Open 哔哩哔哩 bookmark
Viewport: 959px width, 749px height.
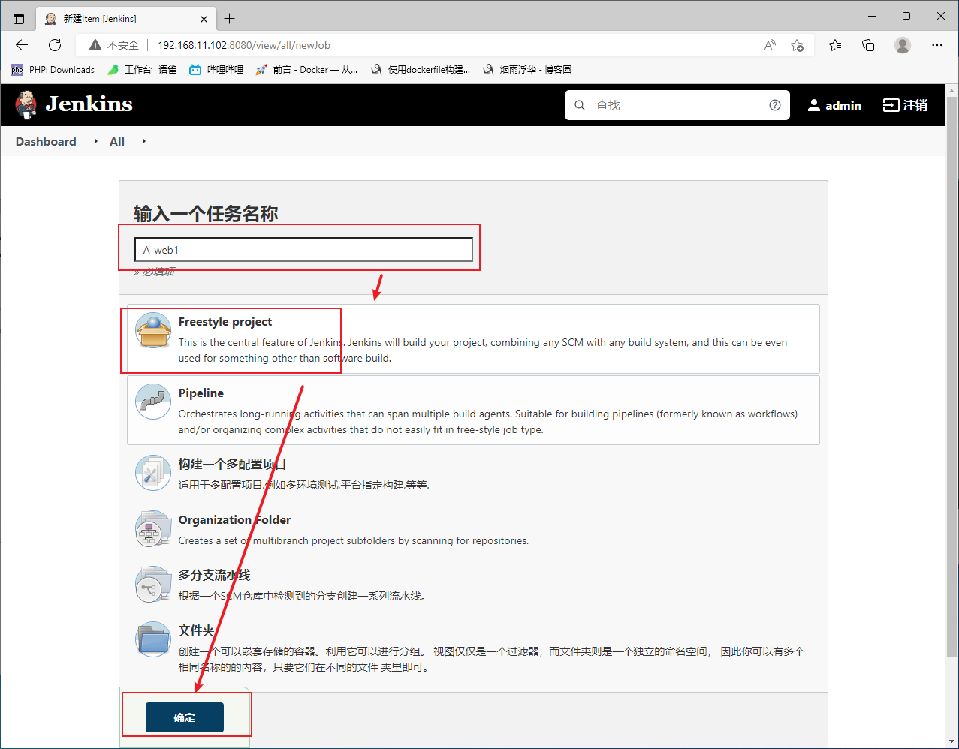coord(216,69)
